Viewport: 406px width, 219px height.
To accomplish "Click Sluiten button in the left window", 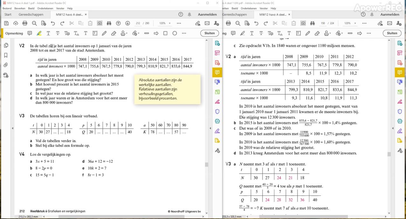I will [210, 33].
